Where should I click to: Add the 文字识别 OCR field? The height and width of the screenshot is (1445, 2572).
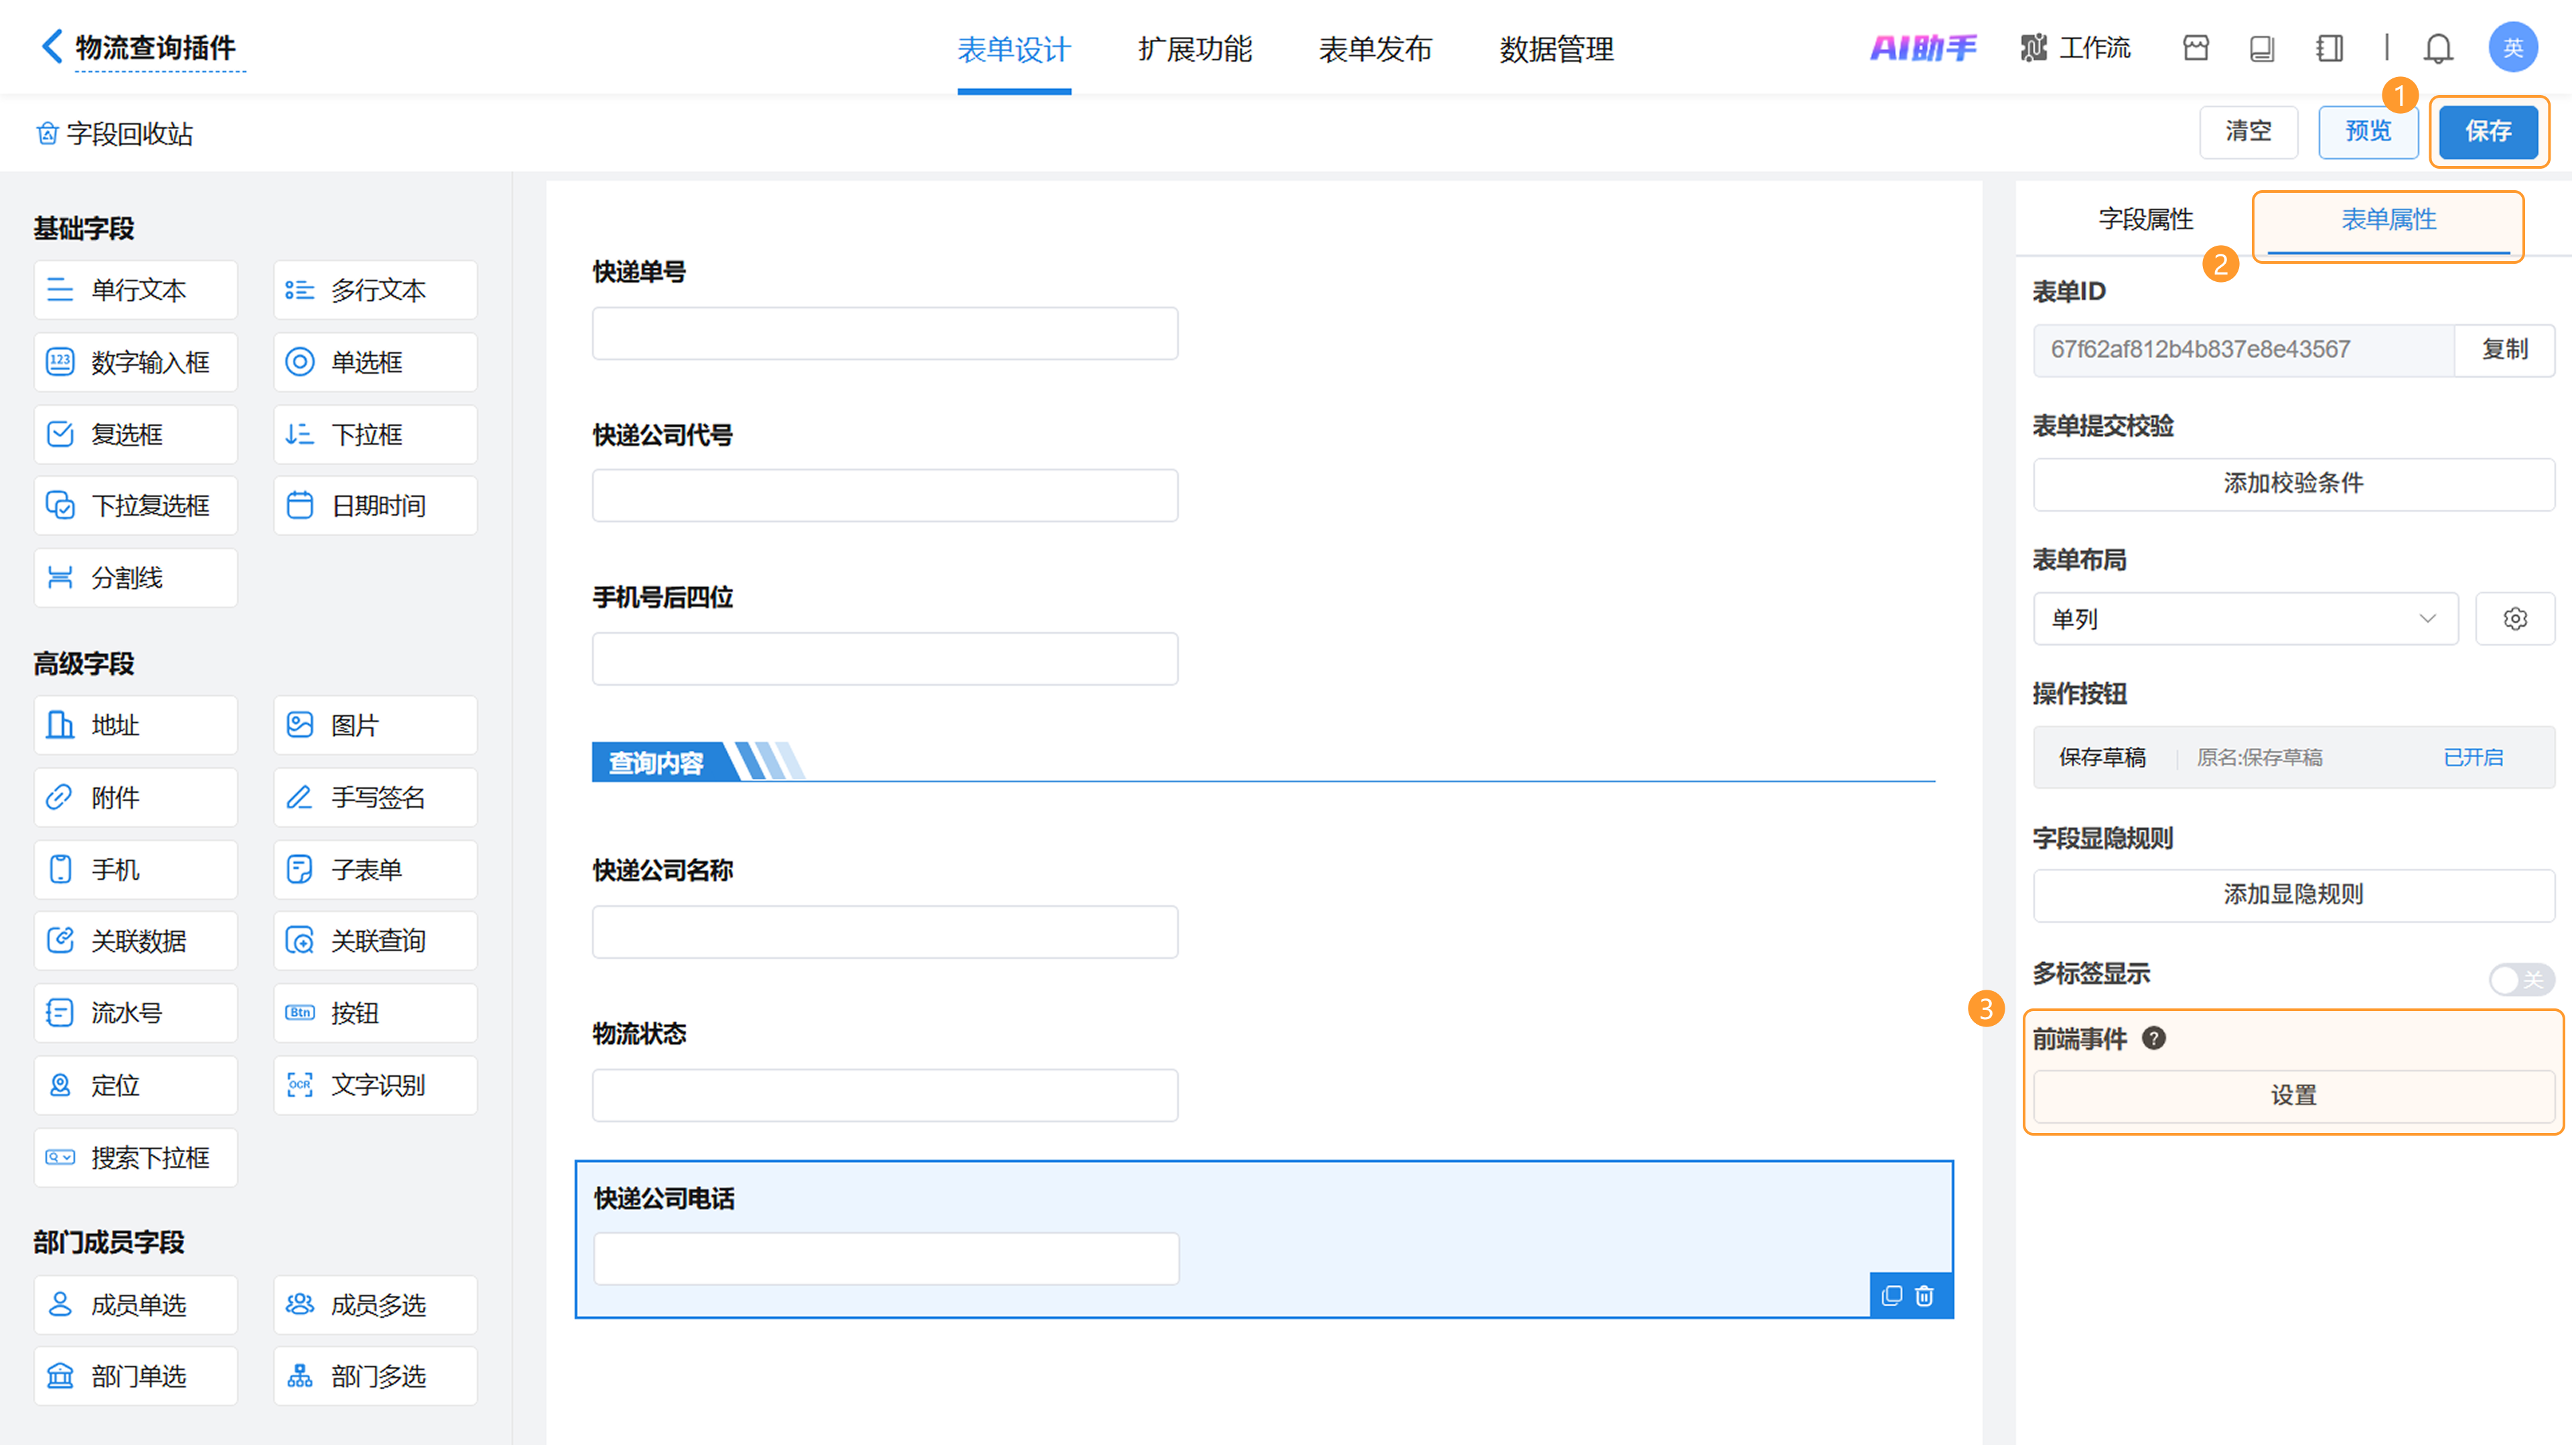click(x=375, y=1085)
